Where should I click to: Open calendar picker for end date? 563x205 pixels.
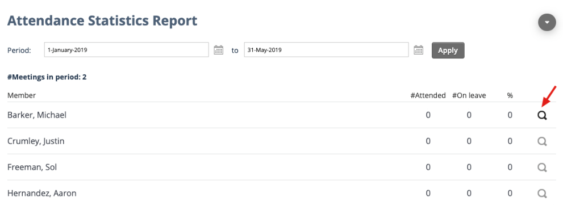pyautogui.click(x=418, y=50)
